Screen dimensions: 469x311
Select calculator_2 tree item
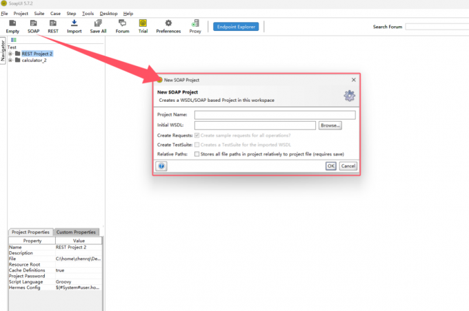34,61
